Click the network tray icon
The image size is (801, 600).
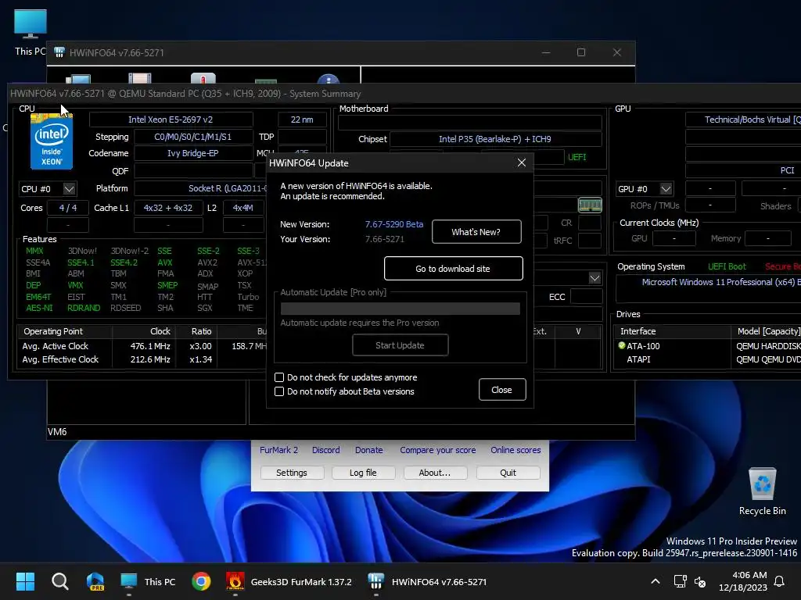pyautogui.click(x=680, y=581)
